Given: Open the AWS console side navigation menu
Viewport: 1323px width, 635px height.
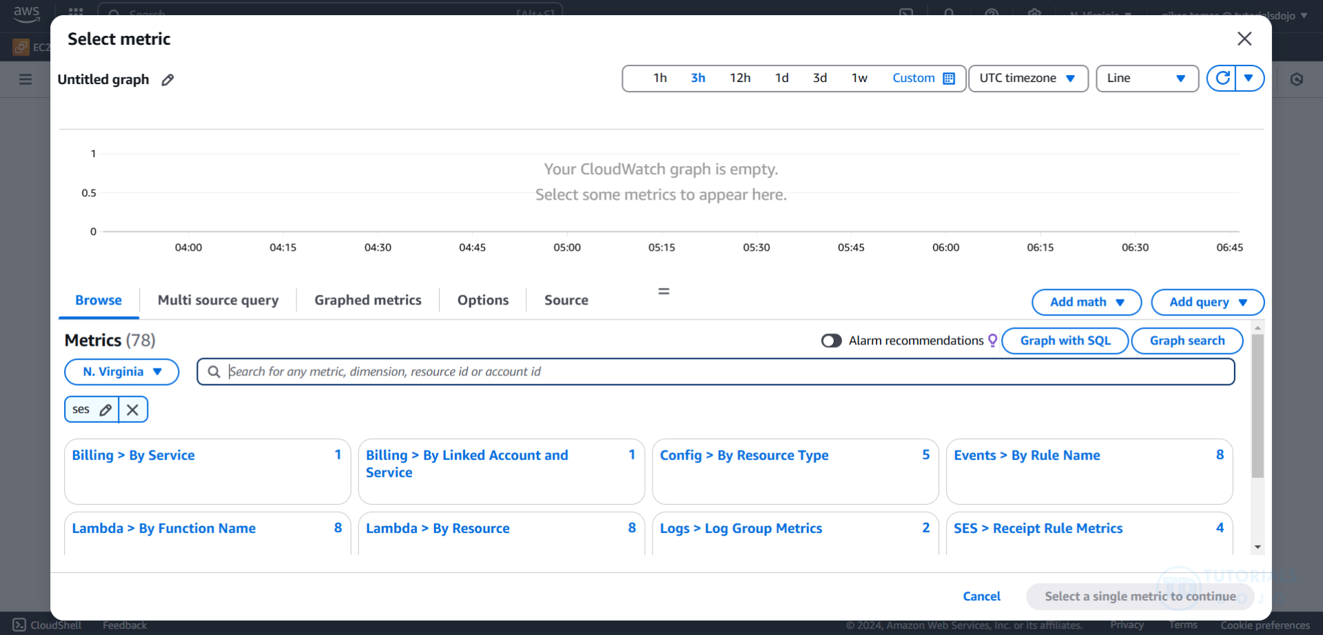Looking at the screenshot, I should 25,79.
